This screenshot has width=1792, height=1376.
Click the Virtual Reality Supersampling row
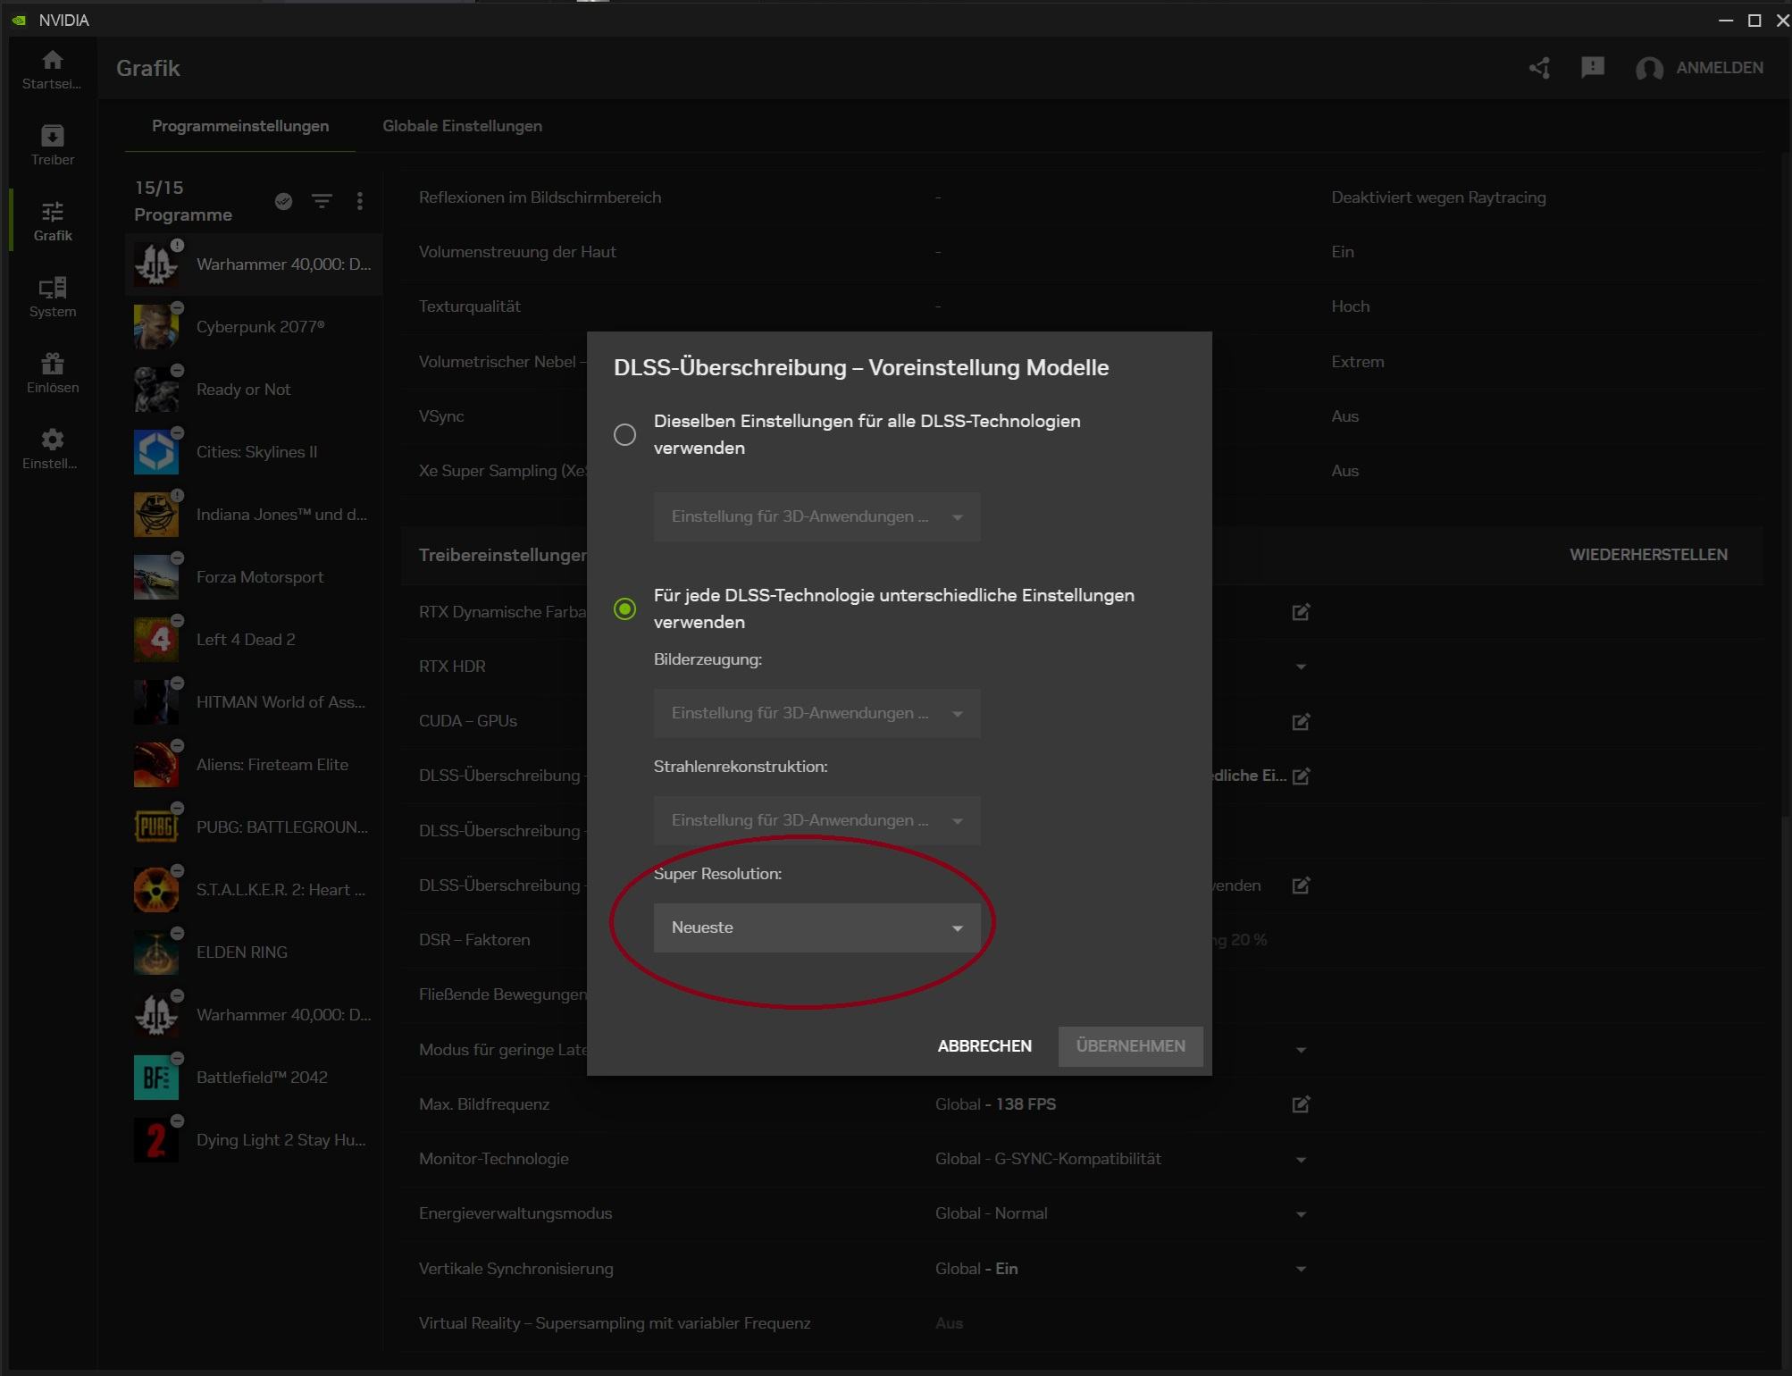tap(1081, 1323)
